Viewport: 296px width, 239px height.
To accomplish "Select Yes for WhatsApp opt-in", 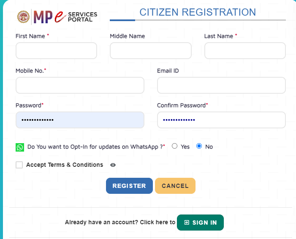I will coord(175,146).
